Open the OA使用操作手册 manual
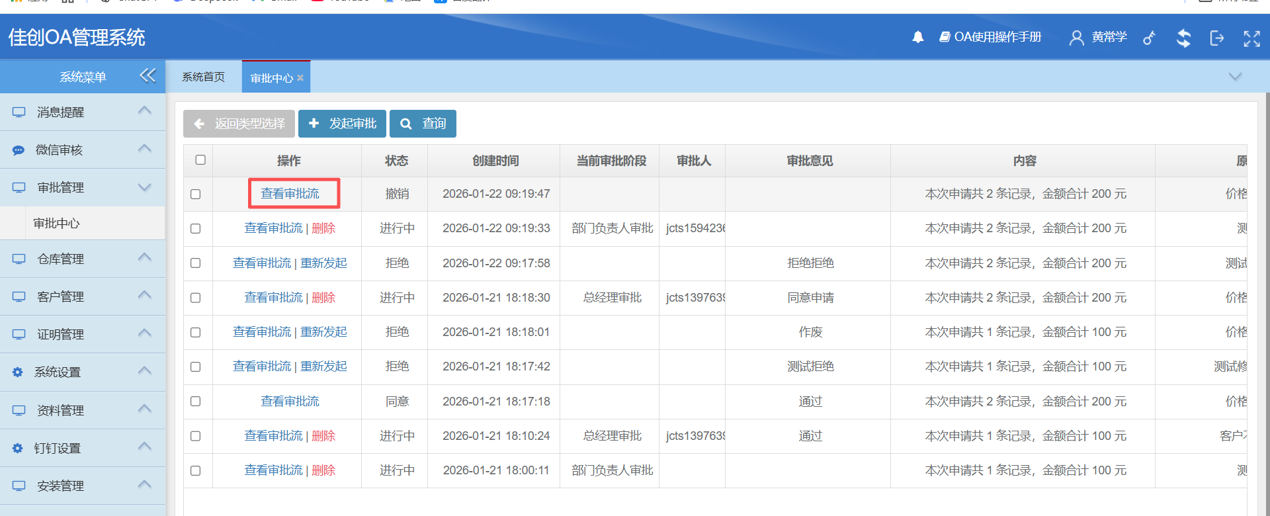This screenshot has height=516, width=1270. pyautogui.click(x=991, y=37)
